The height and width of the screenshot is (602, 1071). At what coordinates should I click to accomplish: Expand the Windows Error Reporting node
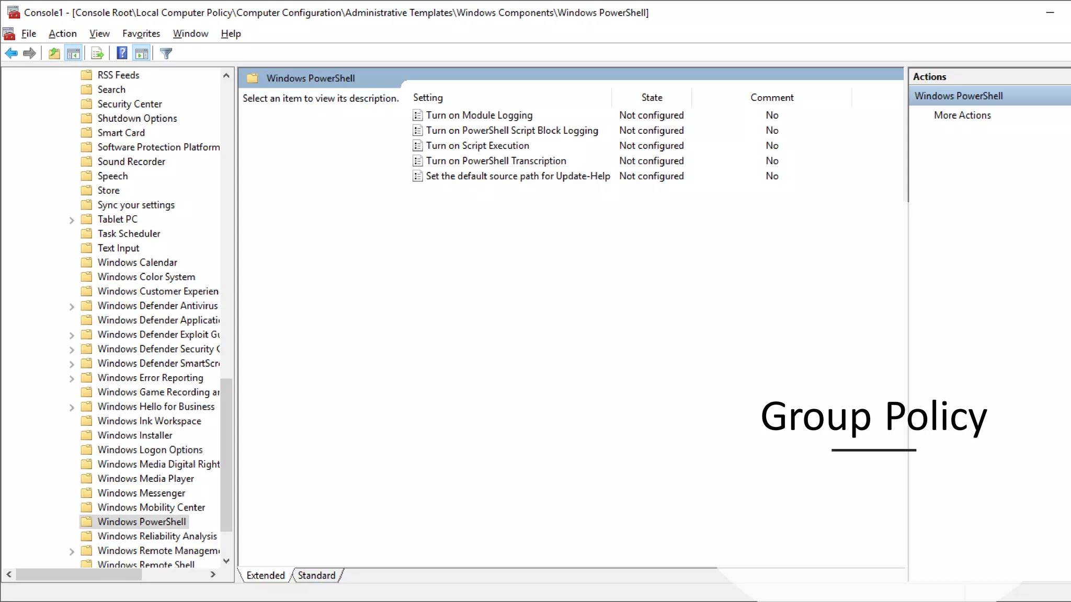tap(72, 378)
